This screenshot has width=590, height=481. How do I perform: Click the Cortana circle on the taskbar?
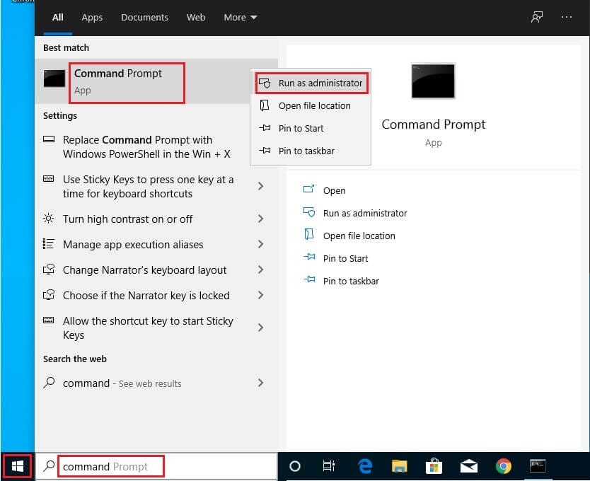(295, 466)
